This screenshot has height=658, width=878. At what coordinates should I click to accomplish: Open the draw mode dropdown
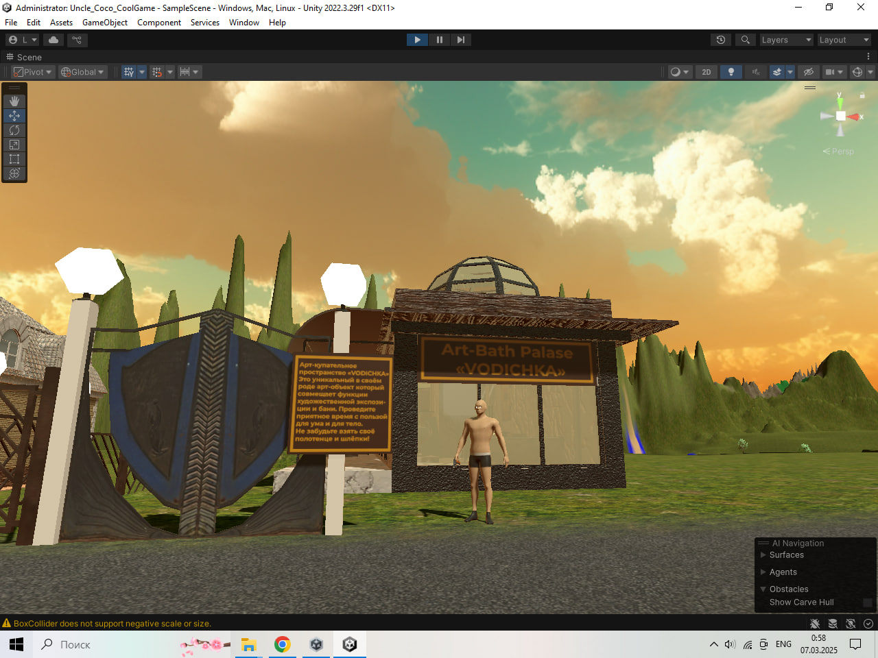(x=679, y=72)
